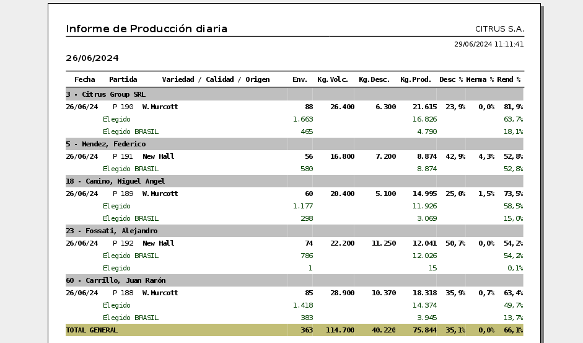Click 'W.Murcott' variety in P 189 row
Image resolution: width=583 pixels, height=343 pixels.
click(160, 194)
